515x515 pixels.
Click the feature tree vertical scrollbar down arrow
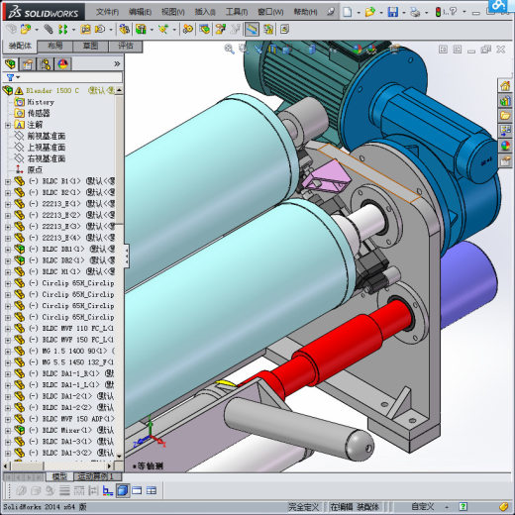coord(119,457)
